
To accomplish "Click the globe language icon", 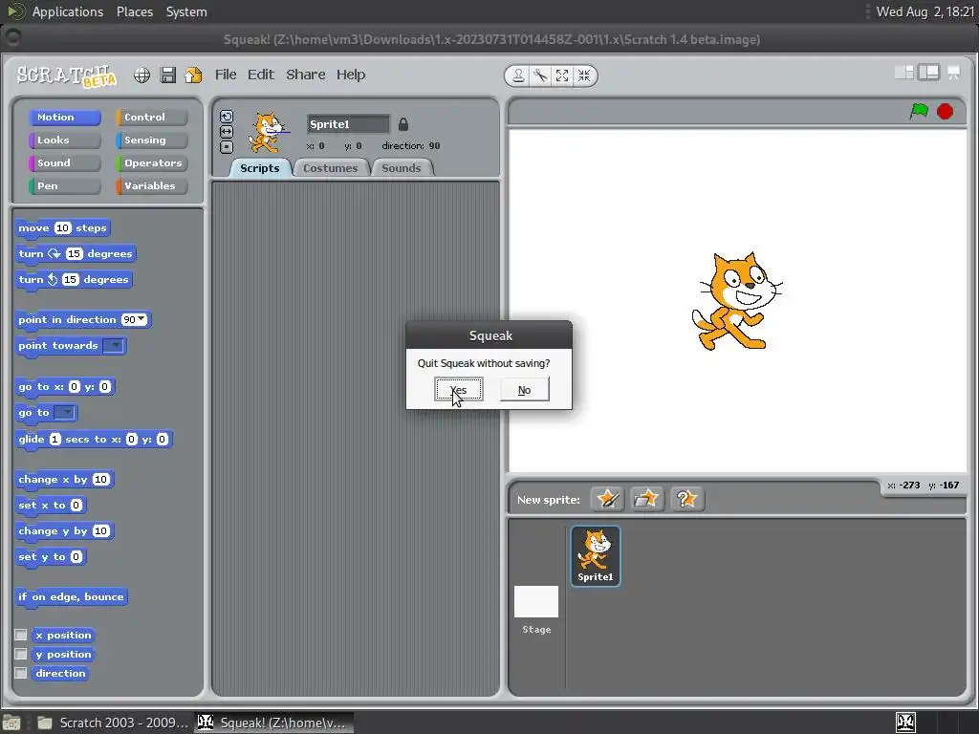I will (x=141, y=76).
